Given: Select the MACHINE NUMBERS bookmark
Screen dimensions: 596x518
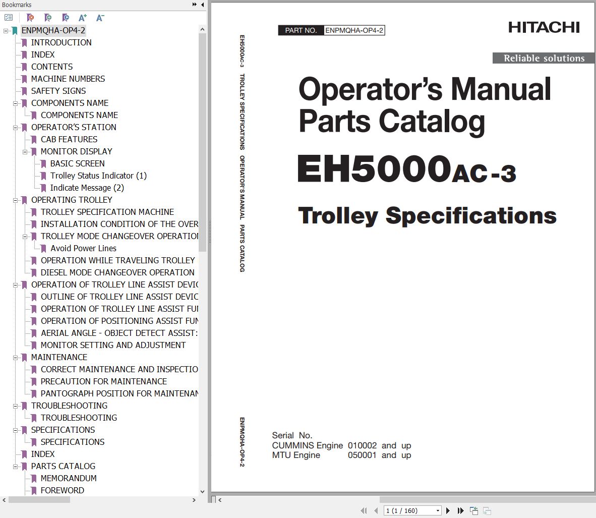Looking at the screenshot, I should click(x=68, y=79).
